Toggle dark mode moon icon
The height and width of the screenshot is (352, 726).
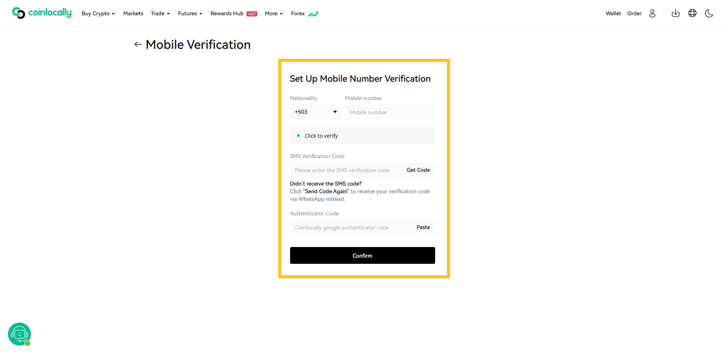coord(709,13)
